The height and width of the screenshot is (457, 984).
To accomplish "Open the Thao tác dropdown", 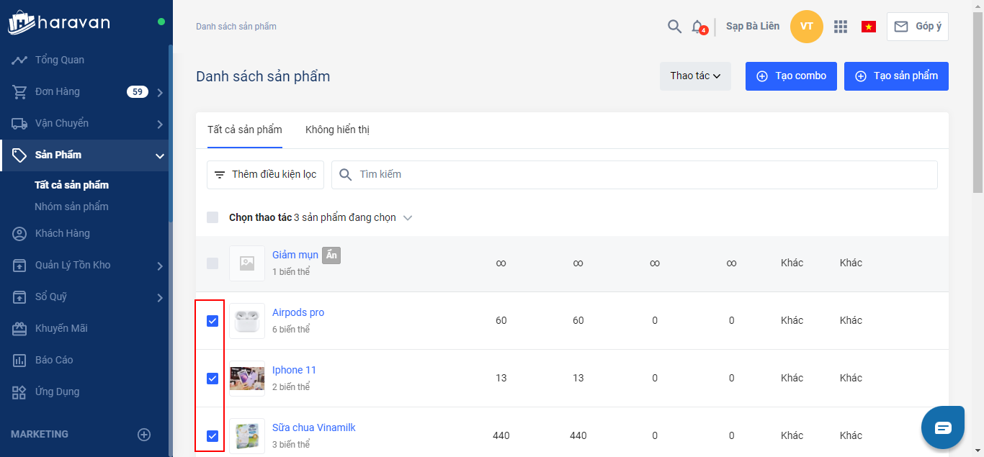I will [695, 76].
